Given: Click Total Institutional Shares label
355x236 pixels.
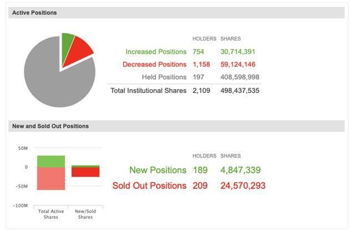Looking at the screenshot, I should [149, 90].
